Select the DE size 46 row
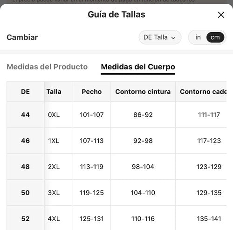Viewport: 233px width, 230px height. [116, 141]
